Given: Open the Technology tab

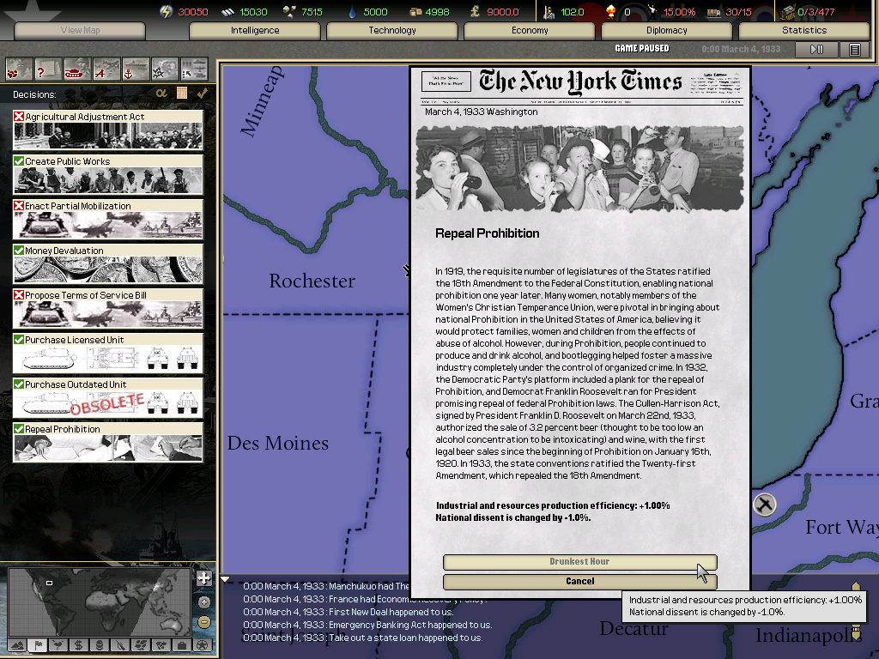Looking at the screenshot, I should [x=391, y=30].
